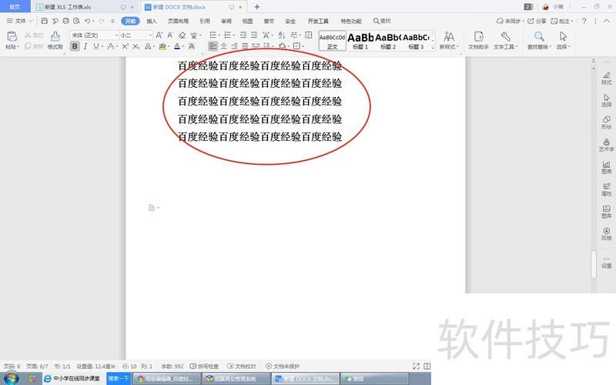This screenshot has width=616, height=385.
Task: Click the highlight color marker swatch
Action: click(x=162, y=46)
